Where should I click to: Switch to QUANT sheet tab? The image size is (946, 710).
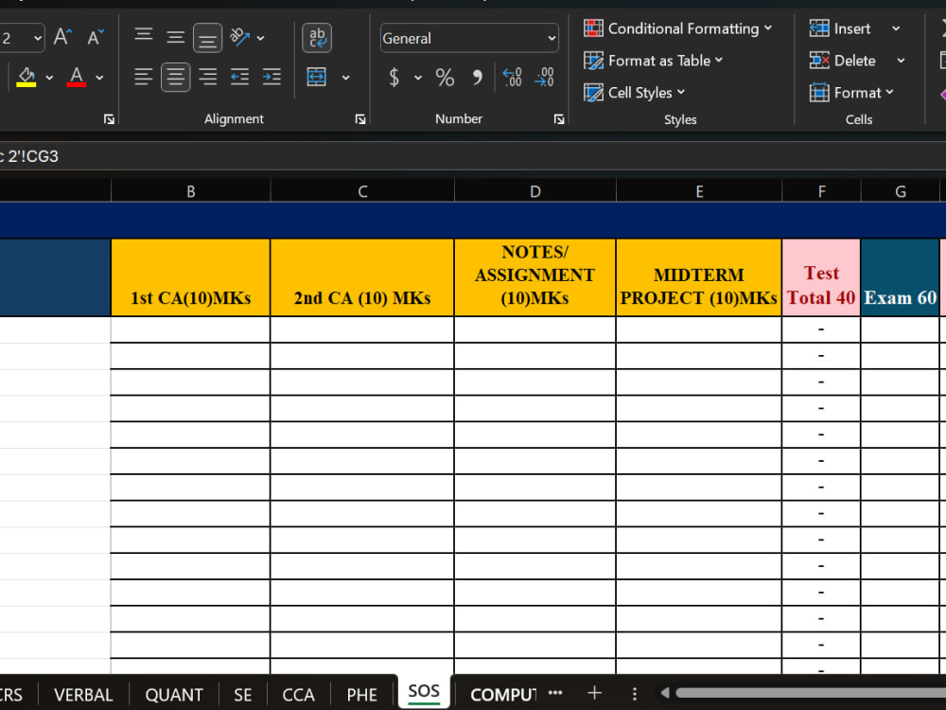tap(174, 694)
